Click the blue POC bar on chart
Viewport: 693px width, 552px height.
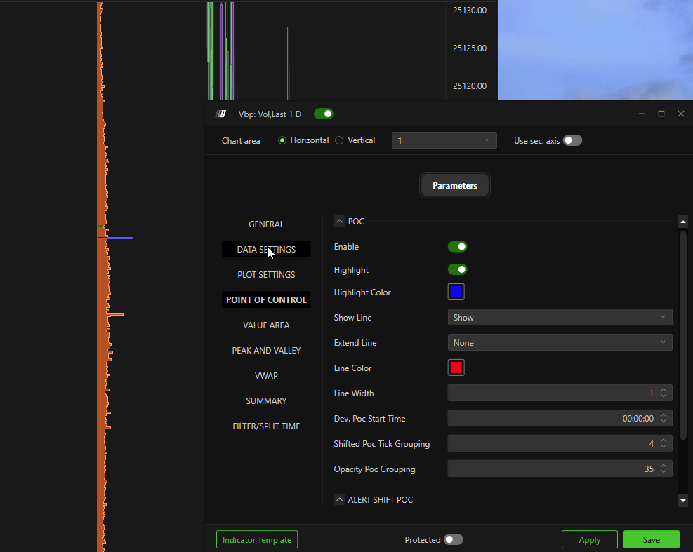[115, 238]
